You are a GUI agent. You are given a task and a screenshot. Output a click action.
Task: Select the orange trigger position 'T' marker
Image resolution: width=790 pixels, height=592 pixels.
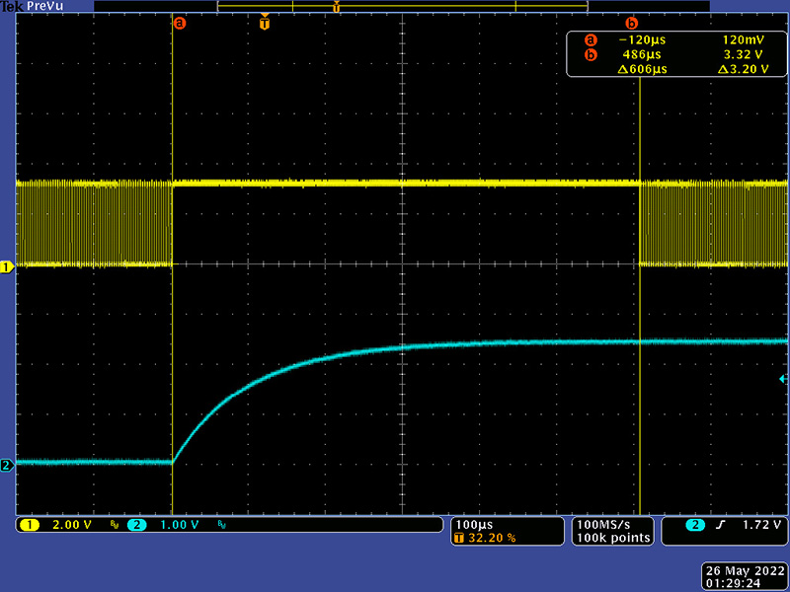264,23
